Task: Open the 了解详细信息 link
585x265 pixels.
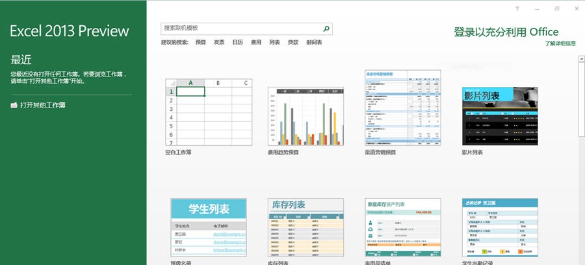Action: (x=560, y=43)
